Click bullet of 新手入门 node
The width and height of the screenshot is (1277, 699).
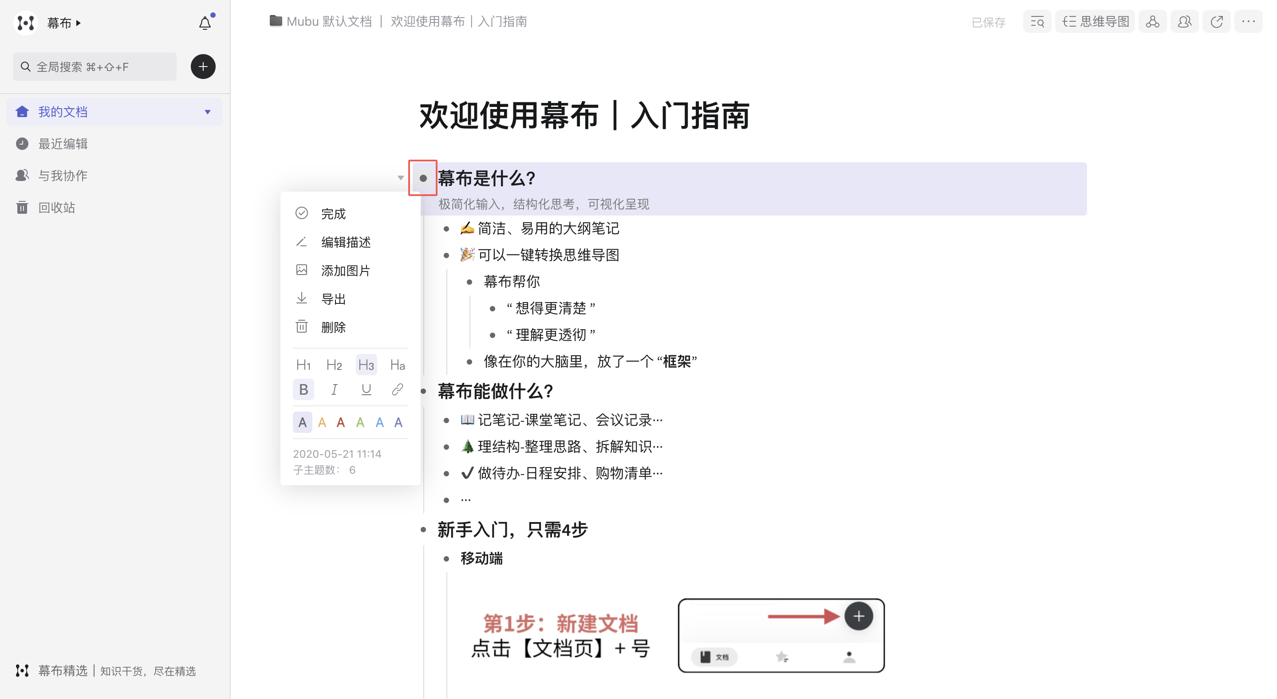[x=423, y=530]
